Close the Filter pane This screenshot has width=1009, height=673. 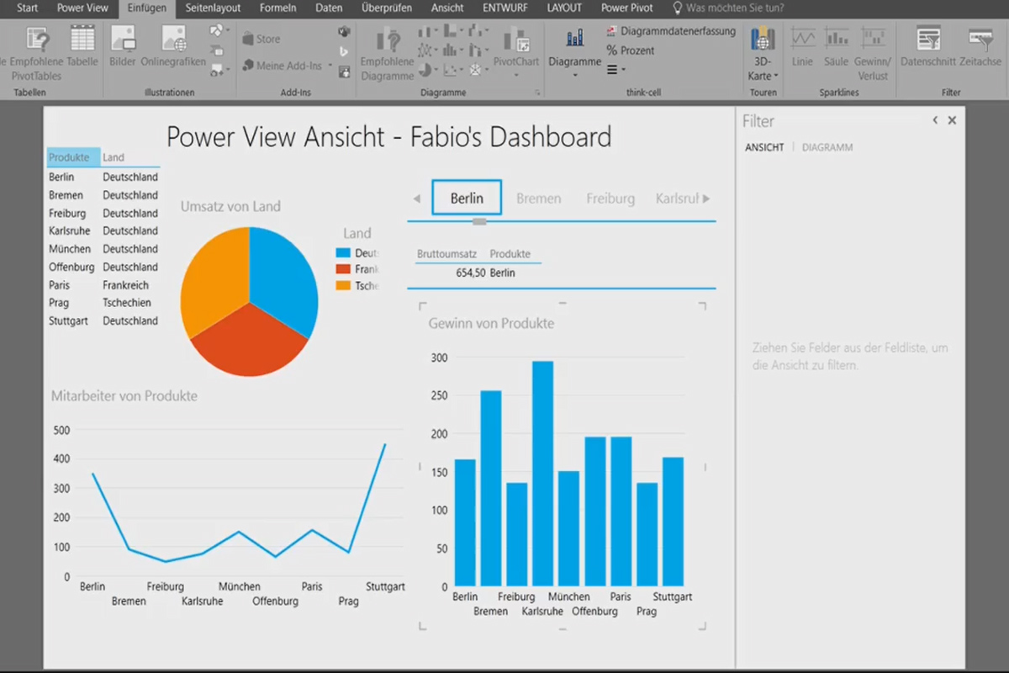click(x=952, y=120)
